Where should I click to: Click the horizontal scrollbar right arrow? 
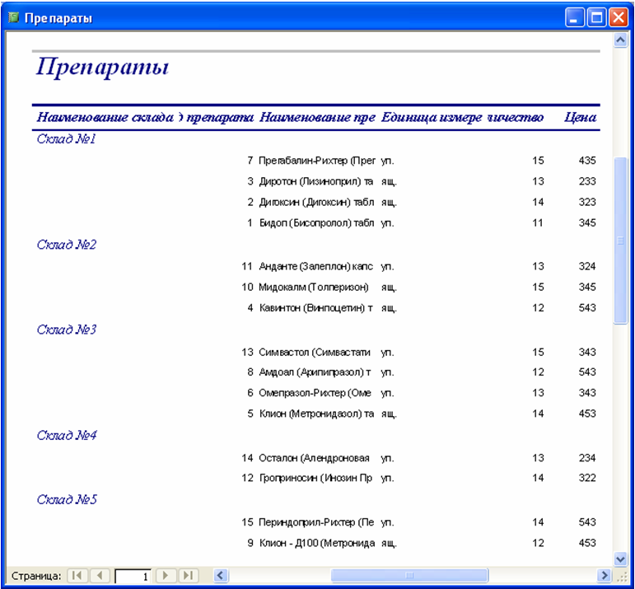pyautogui.click(x=604, y=575)
